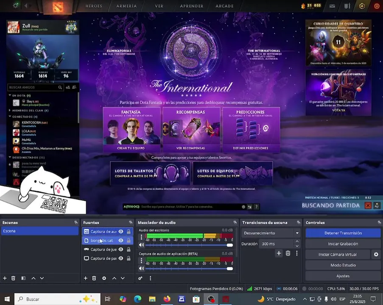
Task: Click Modo Estudio button
Action: (343, 265)
